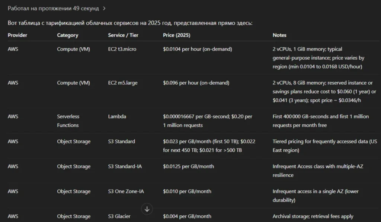Click the Provider column header

(17, 35)
